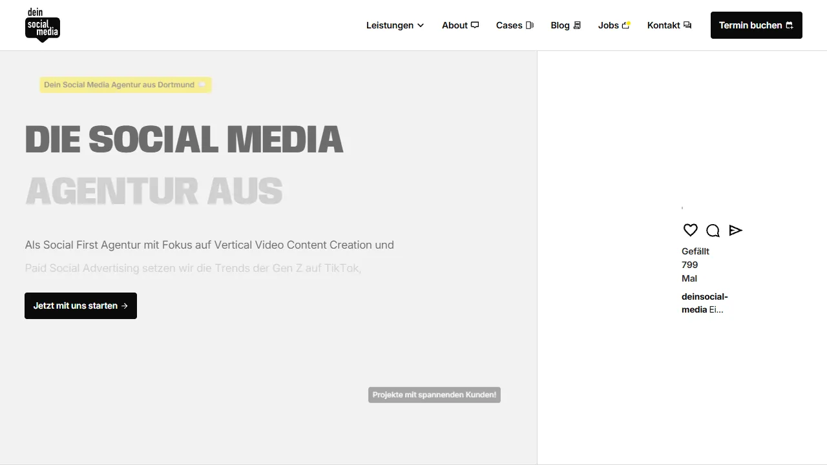Viewport: 827px width, 465px height.
Task: Toggle like with the heart icon
Action: click(x=690, y=230)
